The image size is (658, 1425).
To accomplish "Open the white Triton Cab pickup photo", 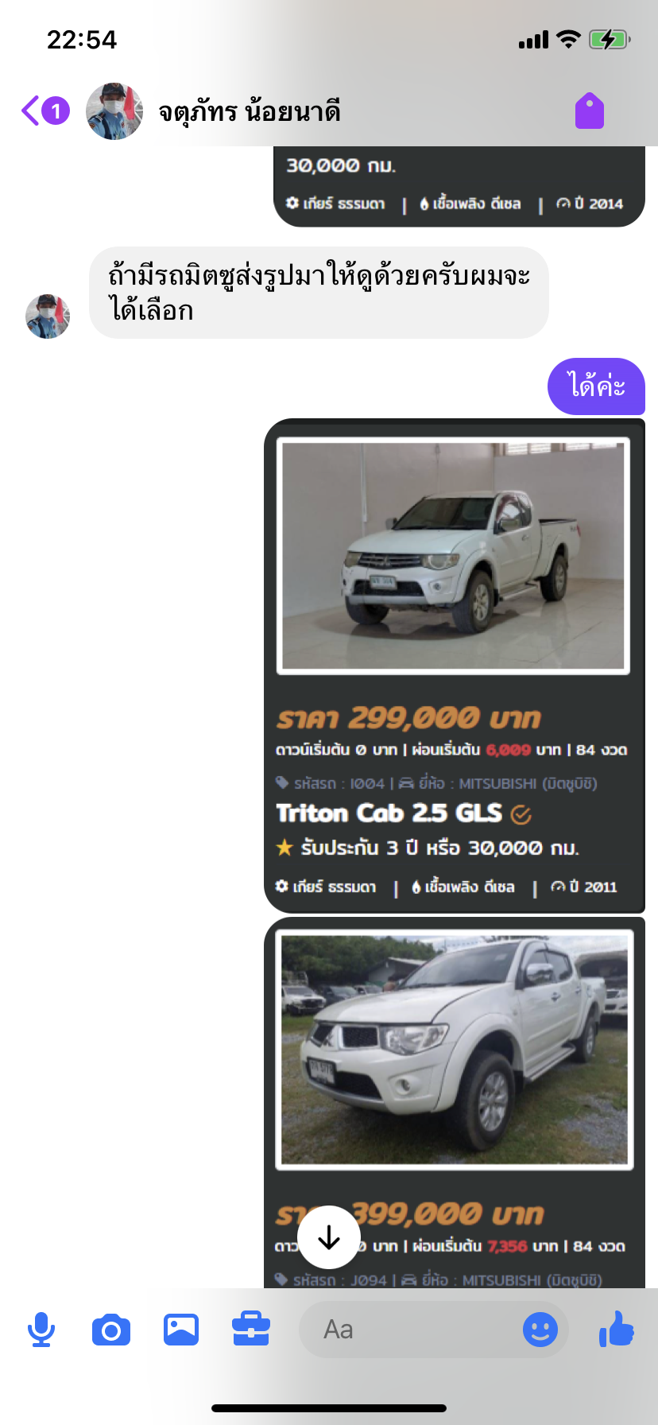I will tap(453, 556).
